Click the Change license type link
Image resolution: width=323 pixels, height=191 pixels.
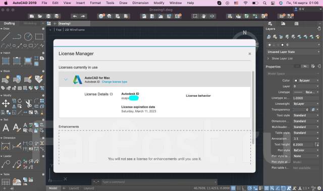[x=115, y=82]
